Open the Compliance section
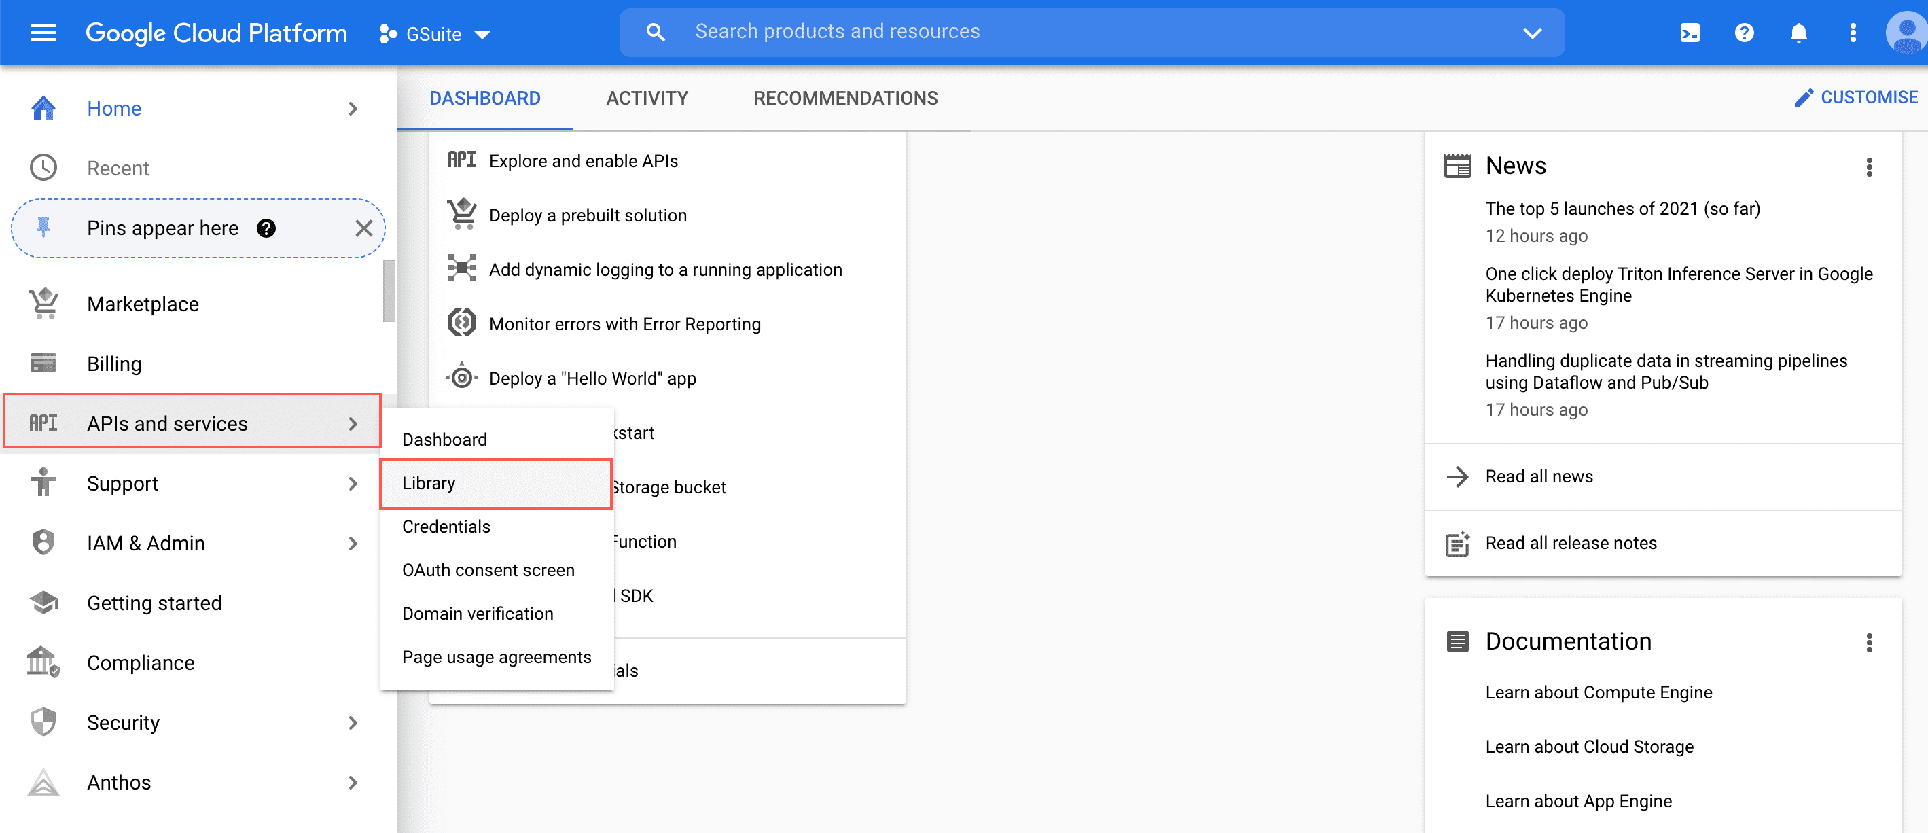 click(x=141, y=662)
